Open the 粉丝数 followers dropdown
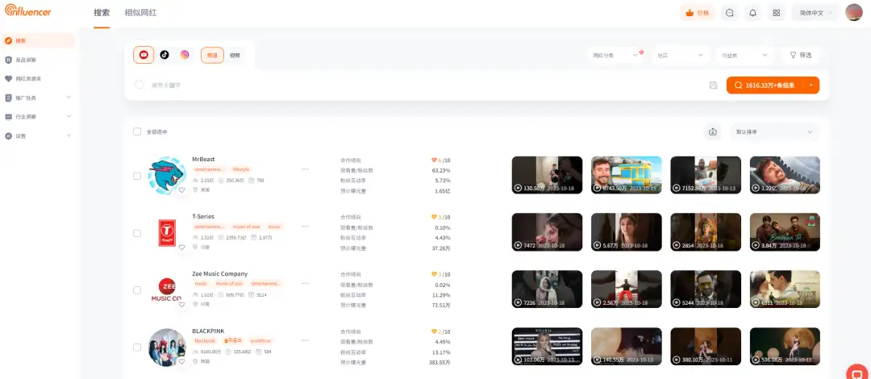871x379 pixels. click(744, 55)
